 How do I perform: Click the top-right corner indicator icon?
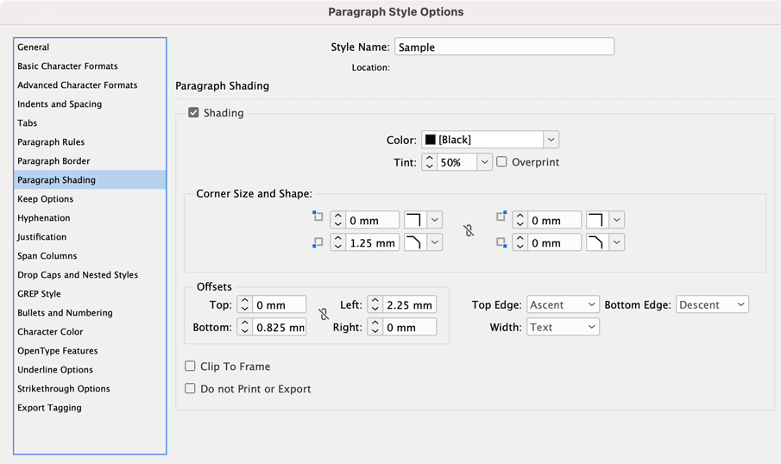click(501, 216)
